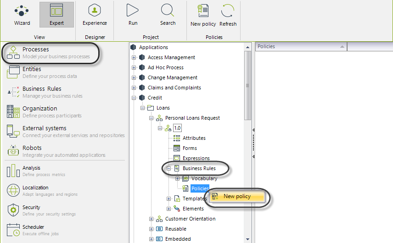Expand the Elements node
Viewport: 393px width, 243px height.
pos(168,209)
